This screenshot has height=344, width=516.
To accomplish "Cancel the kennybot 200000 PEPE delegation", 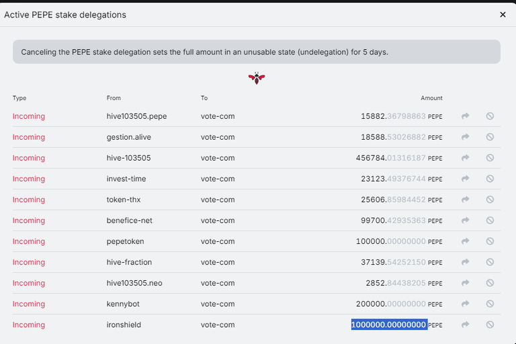I will coord(490,304).
